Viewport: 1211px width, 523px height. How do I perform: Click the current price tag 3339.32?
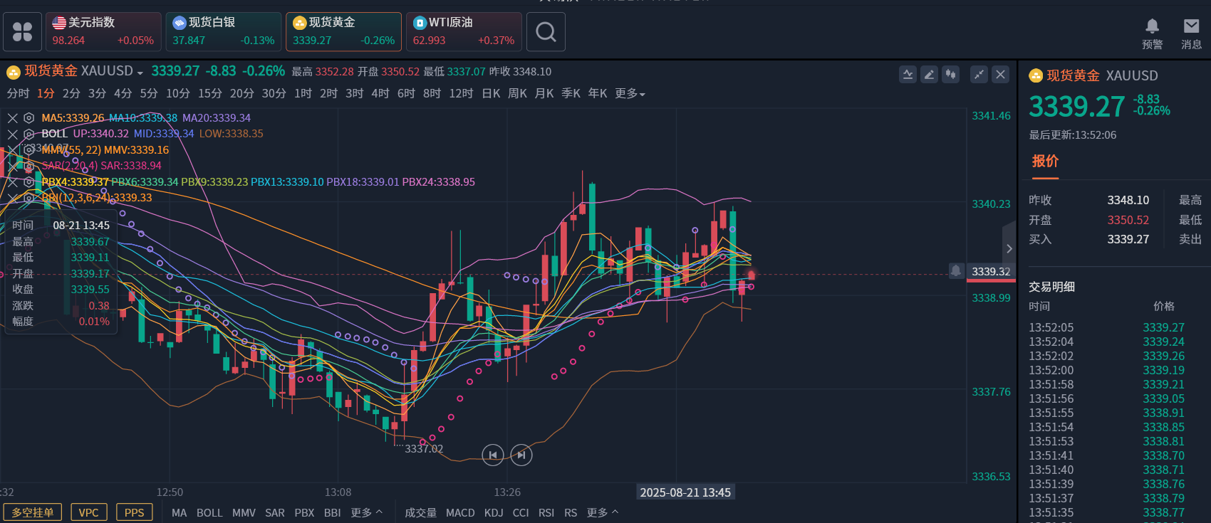991,271
